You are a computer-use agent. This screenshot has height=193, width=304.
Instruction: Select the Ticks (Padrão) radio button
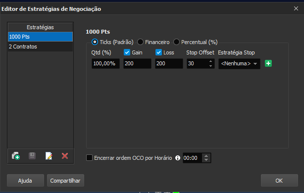[95, 42]
